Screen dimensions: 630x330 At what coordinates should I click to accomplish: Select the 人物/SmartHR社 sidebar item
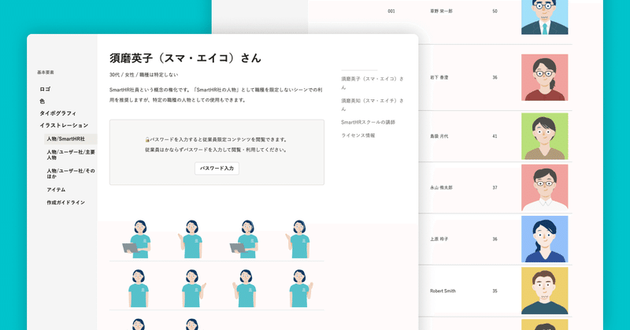coord(71,139)
